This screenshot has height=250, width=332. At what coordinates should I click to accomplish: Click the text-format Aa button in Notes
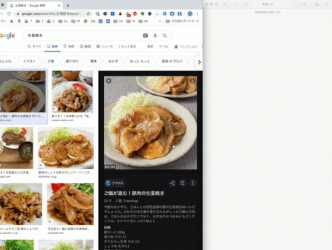pyautogui.click(x=245, y=4)
